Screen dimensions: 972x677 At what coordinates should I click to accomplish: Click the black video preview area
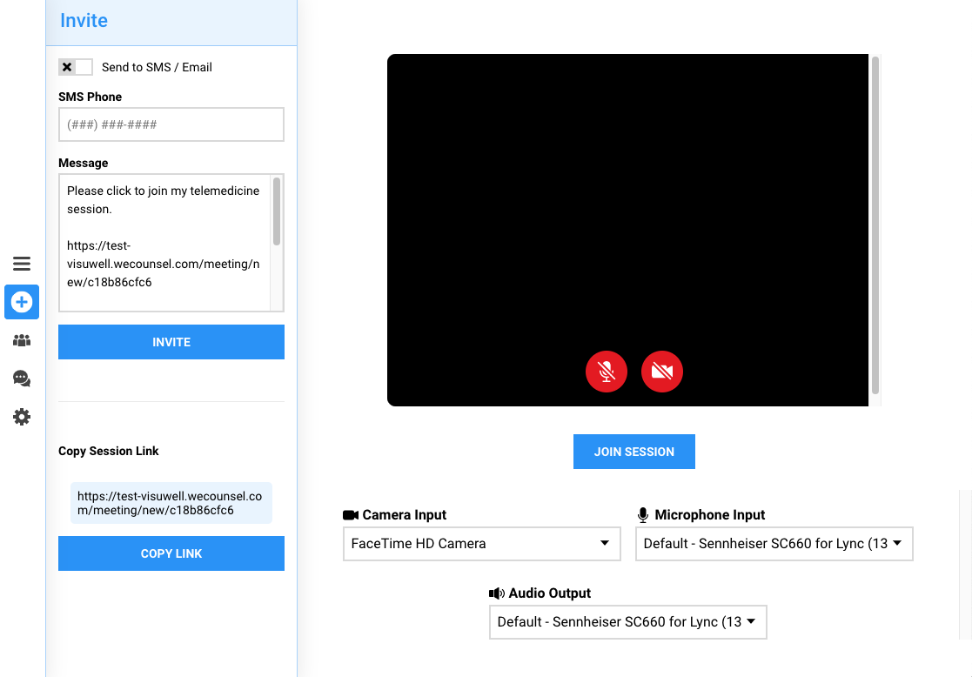coord(627,230)
